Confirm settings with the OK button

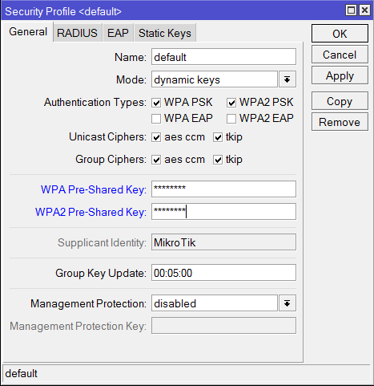340,34
